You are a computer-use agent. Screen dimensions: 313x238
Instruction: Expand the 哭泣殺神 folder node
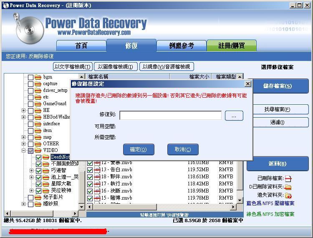coord(32,190)
